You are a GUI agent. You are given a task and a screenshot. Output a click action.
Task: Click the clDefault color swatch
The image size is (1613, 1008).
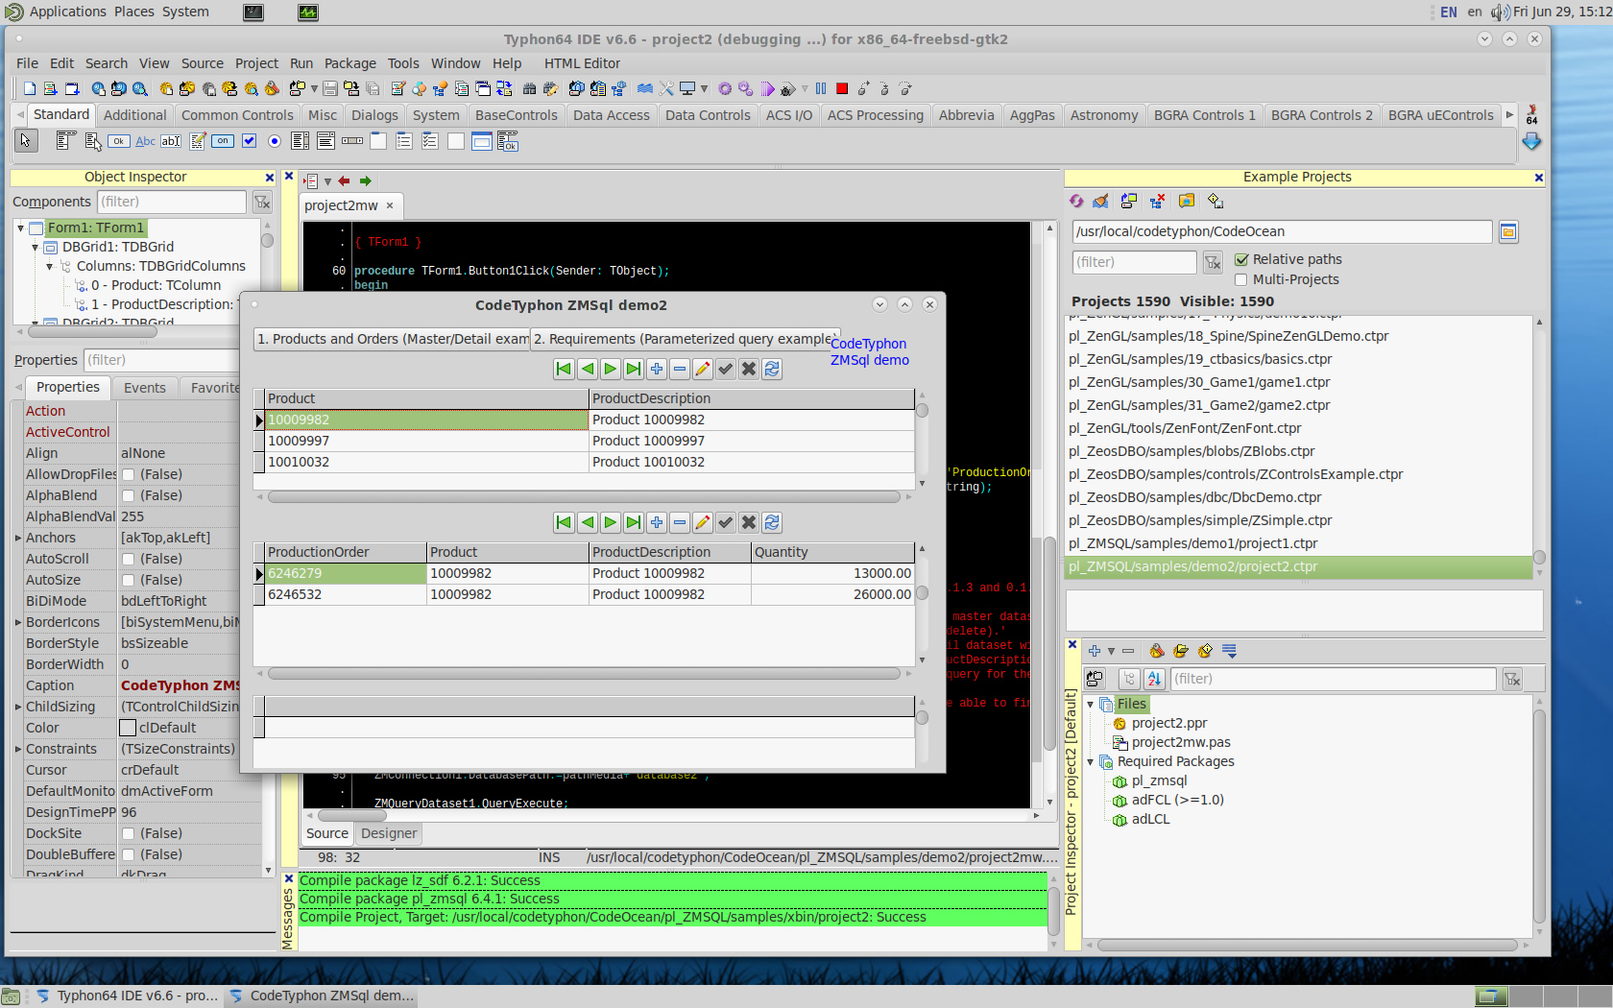(128, 728)
